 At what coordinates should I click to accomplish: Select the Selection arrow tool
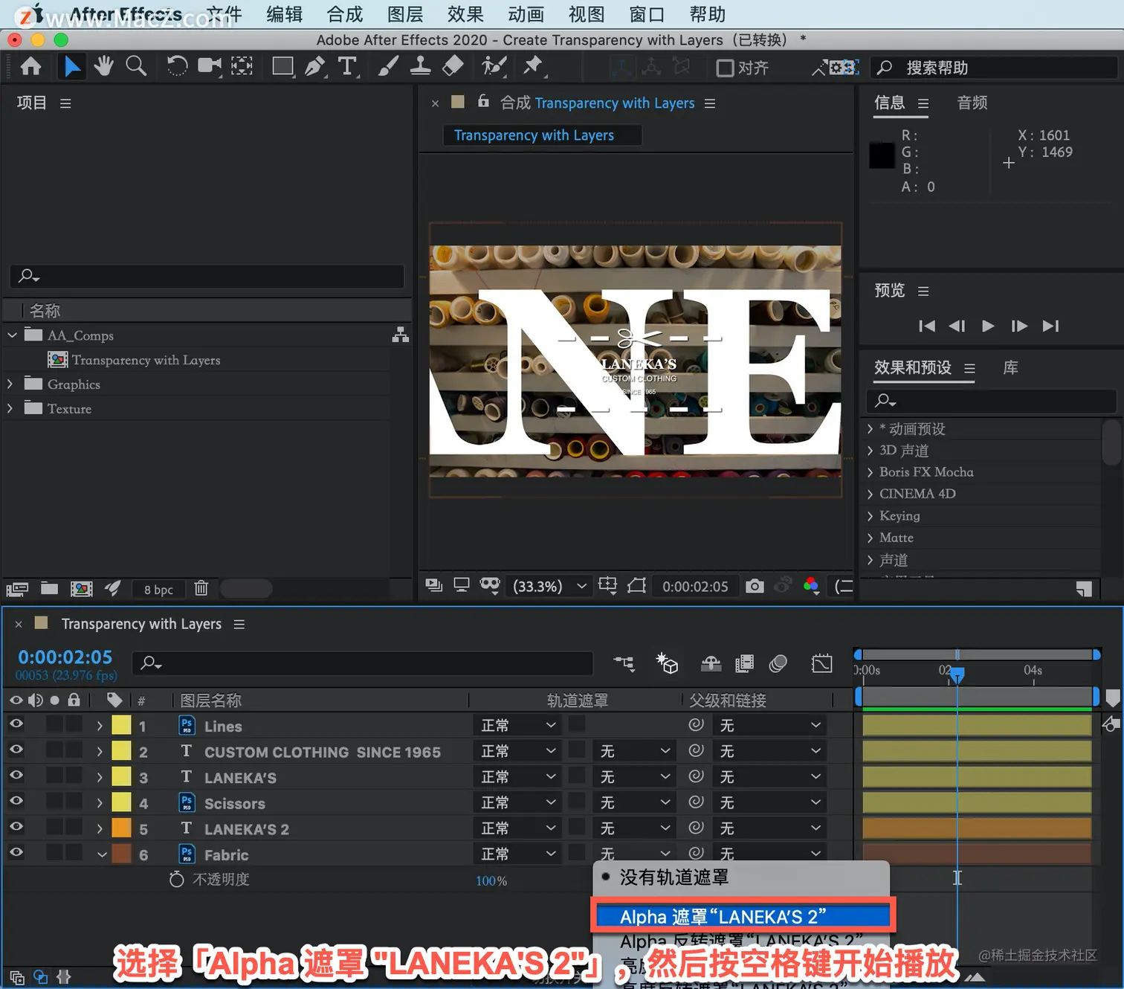click(x=71, y=67)
